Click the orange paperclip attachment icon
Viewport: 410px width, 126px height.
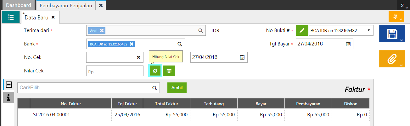coord(392,58)
